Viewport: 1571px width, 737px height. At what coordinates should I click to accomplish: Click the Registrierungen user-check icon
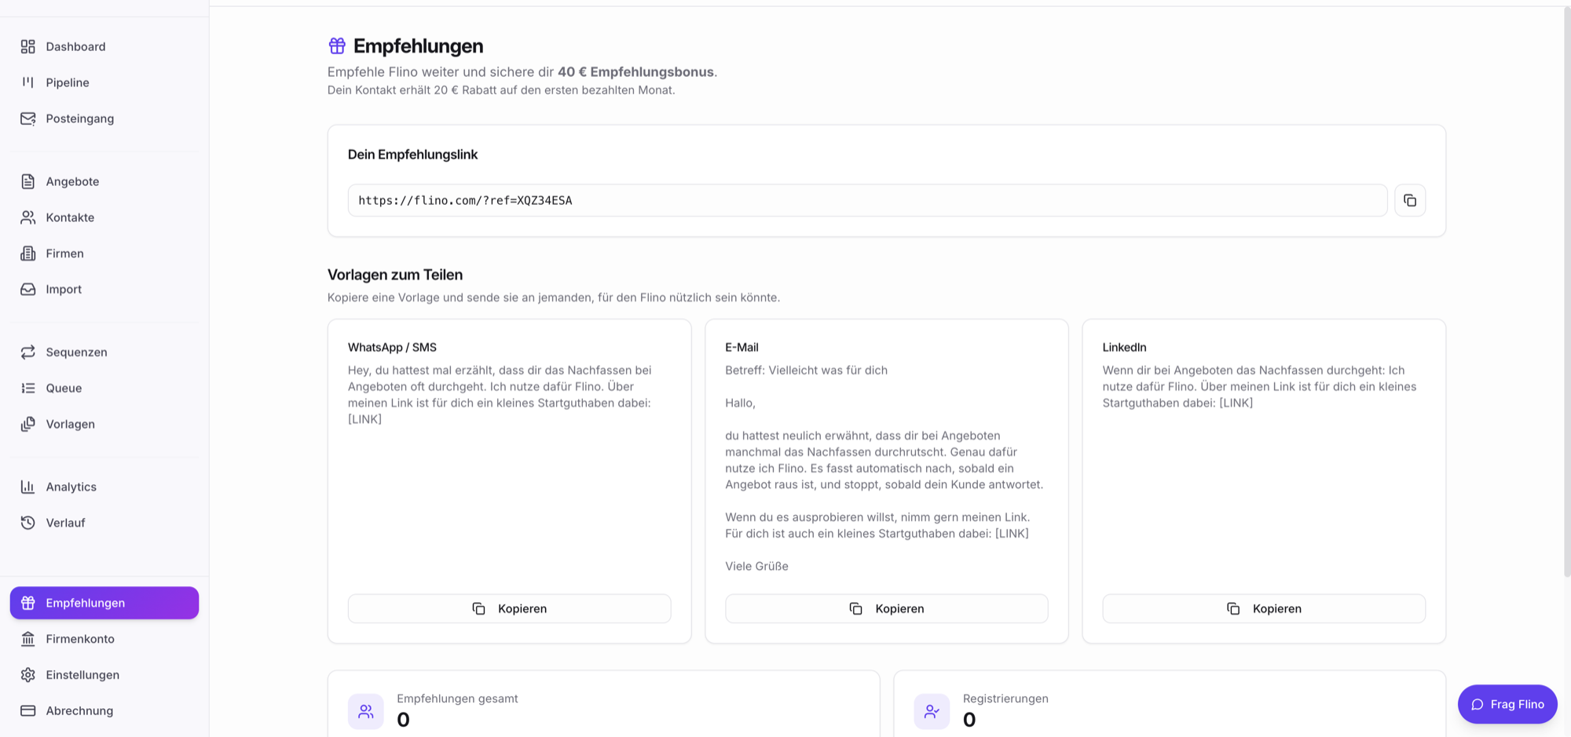point(932,711)
